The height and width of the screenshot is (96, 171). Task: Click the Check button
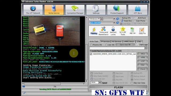pos(142,69)
